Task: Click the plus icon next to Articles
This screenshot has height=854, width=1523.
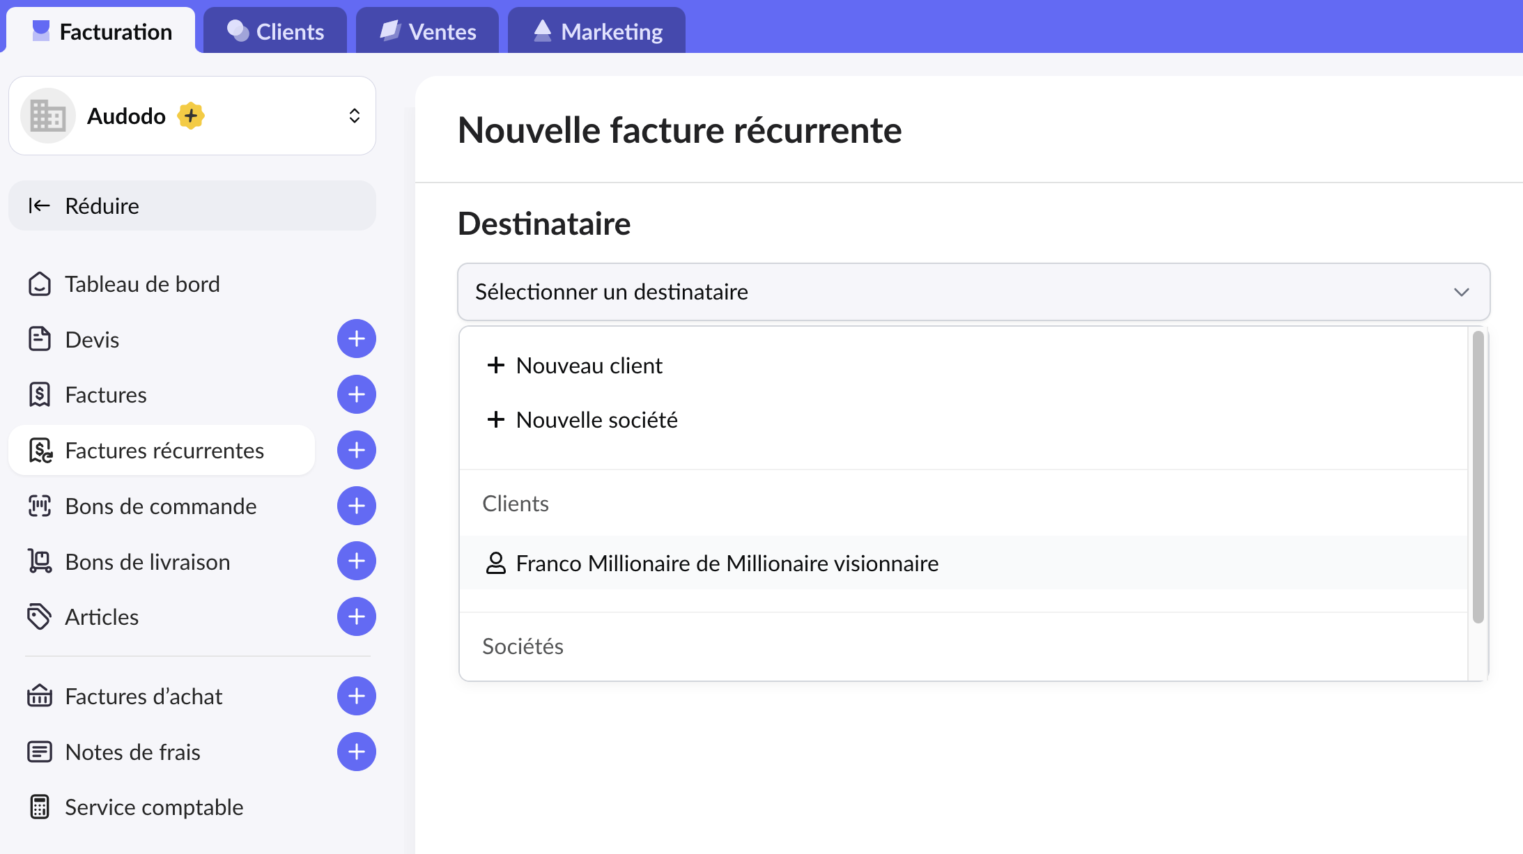Action: click(x=356, y=617)
